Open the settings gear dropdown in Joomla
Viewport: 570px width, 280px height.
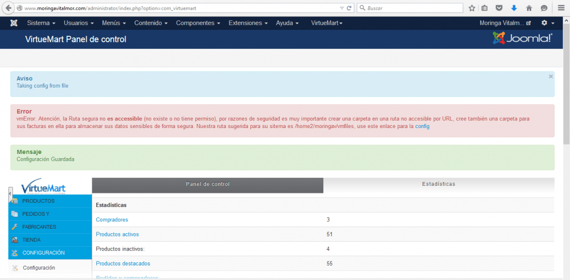point(548,23)
